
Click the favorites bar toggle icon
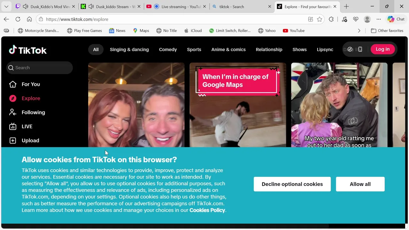coord(6,31)
